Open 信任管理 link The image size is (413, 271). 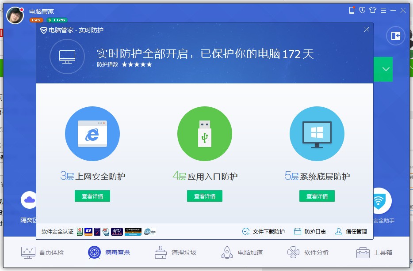coord(351,231)
